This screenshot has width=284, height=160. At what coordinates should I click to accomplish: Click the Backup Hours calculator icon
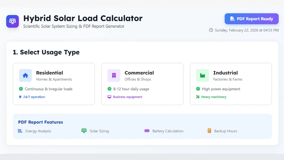point(209,131)
